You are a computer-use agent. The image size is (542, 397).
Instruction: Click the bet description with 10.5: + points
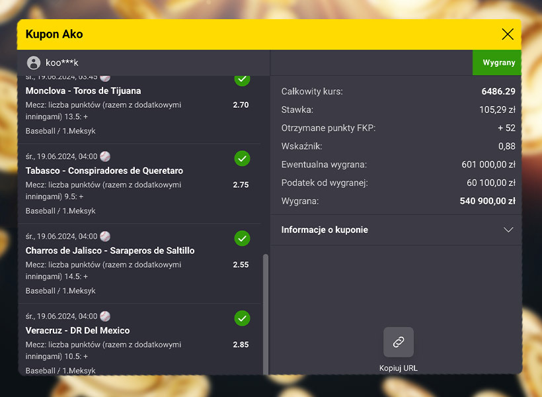point(103,351)
